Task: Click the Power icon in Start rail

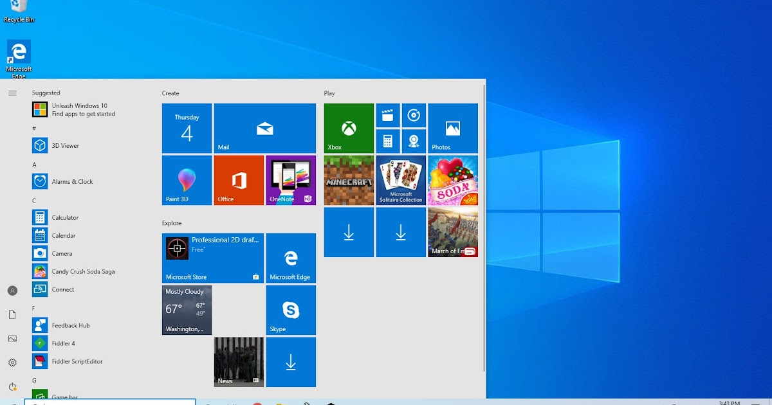Action: click(x=12, y=386)
